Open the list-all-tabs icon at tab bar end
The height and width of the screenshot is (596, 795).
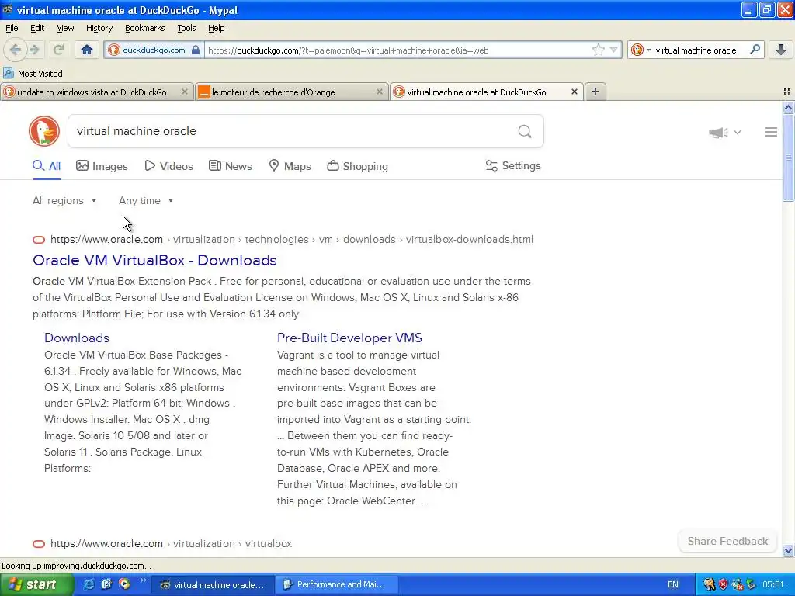(787, 92)
